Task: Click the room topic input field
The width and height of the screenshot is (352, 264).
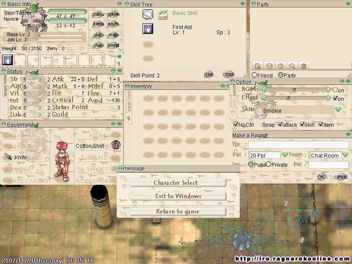Action: click(299, 145)
